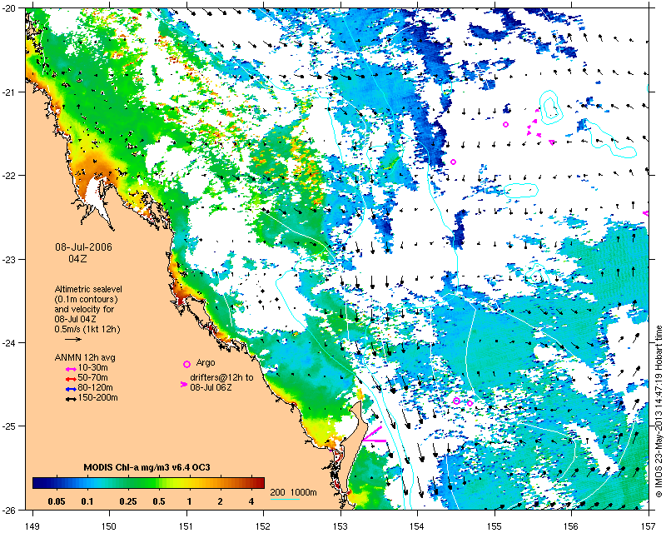This screenshot has width=666, height=533.
Task: Select the smaller Argo circle near -24.7, 154.7
Action: [470, 403]
